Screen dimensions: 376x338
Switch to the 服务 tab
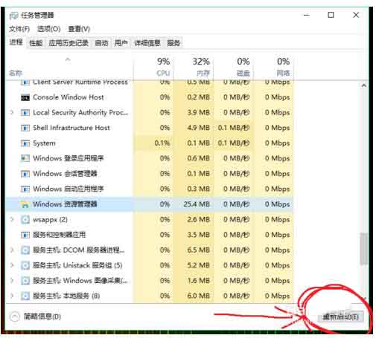(173, 43)
